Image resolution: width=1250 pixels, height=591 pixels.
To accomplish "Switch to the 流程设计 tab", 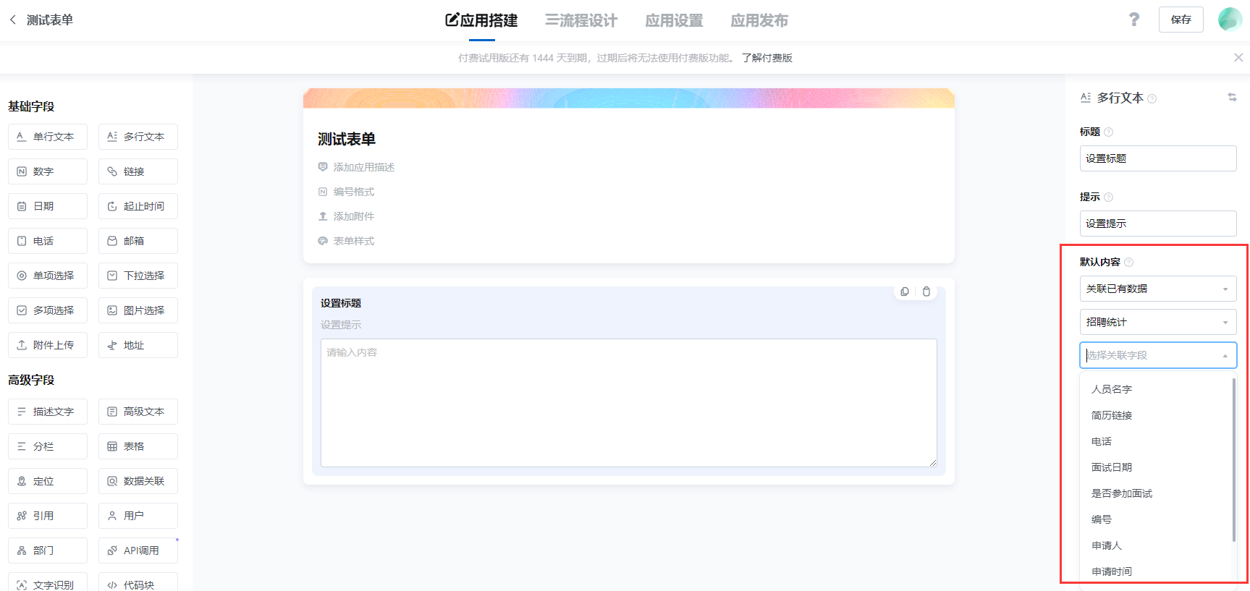I will pos(581,20).
